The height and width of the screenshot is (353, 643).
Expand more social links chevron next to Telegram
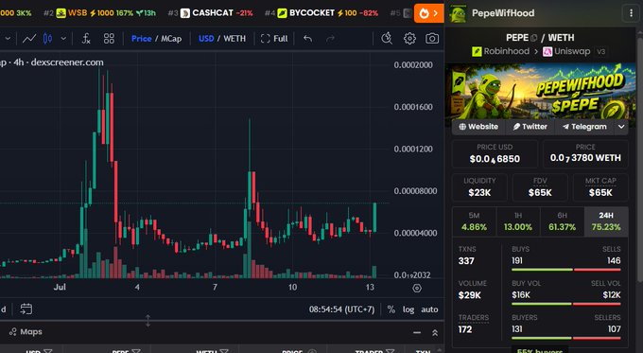[621, 127]
